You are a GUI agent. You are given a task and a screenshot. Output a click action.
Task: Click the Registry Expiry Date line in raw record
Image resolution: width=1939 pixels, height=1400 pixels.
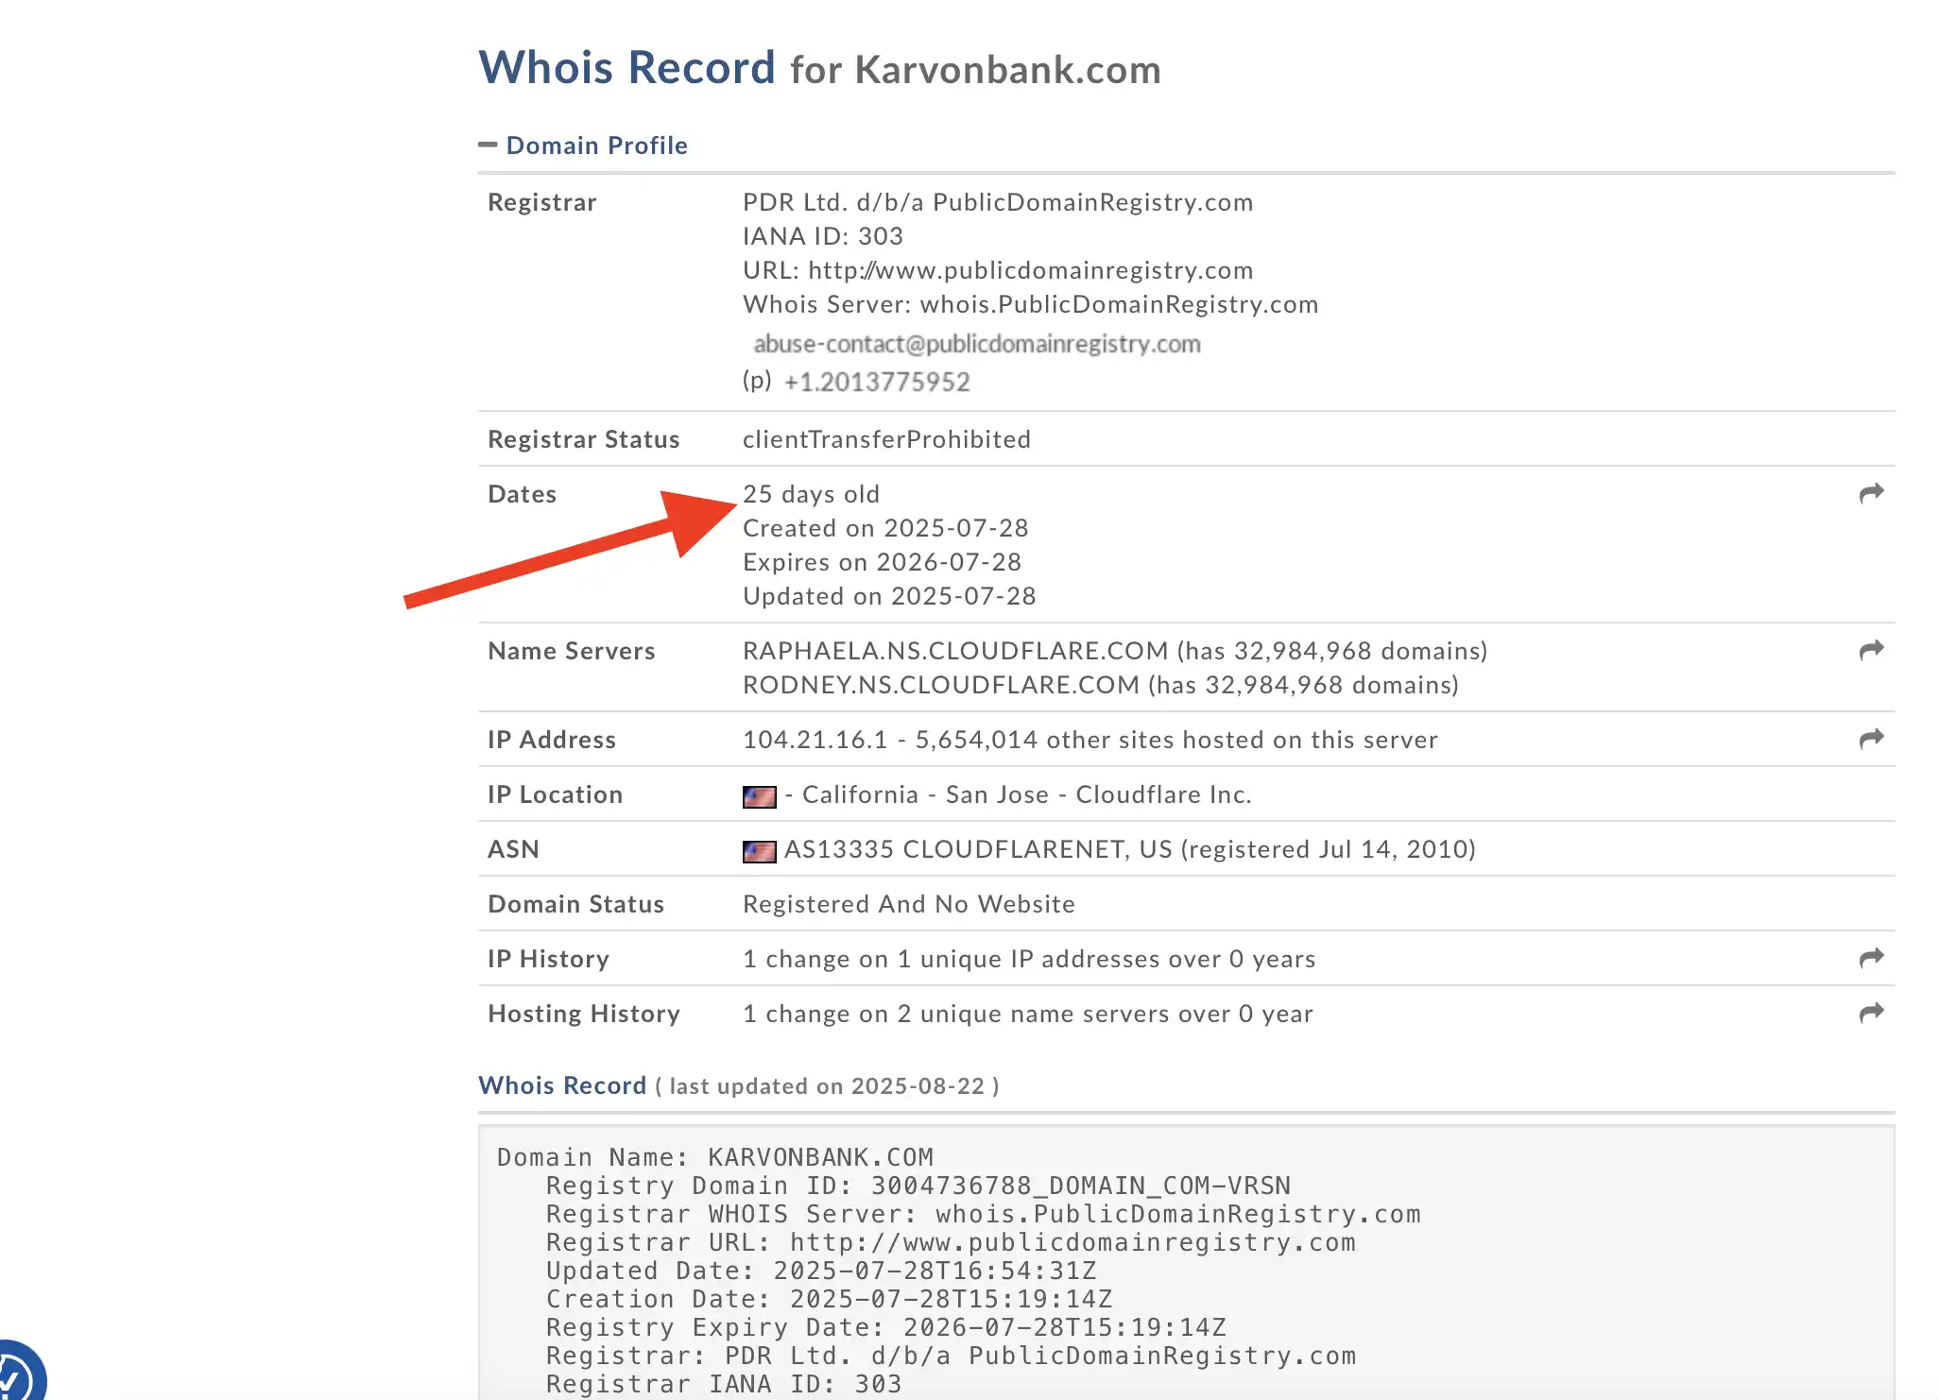pyautogui.click(x=886, y=1327)
